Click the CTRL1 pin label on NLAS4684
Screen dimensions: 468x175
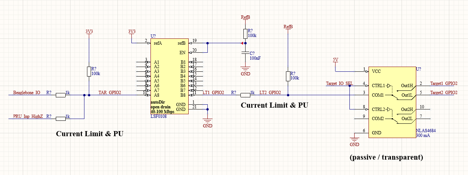tap(378, 86)
